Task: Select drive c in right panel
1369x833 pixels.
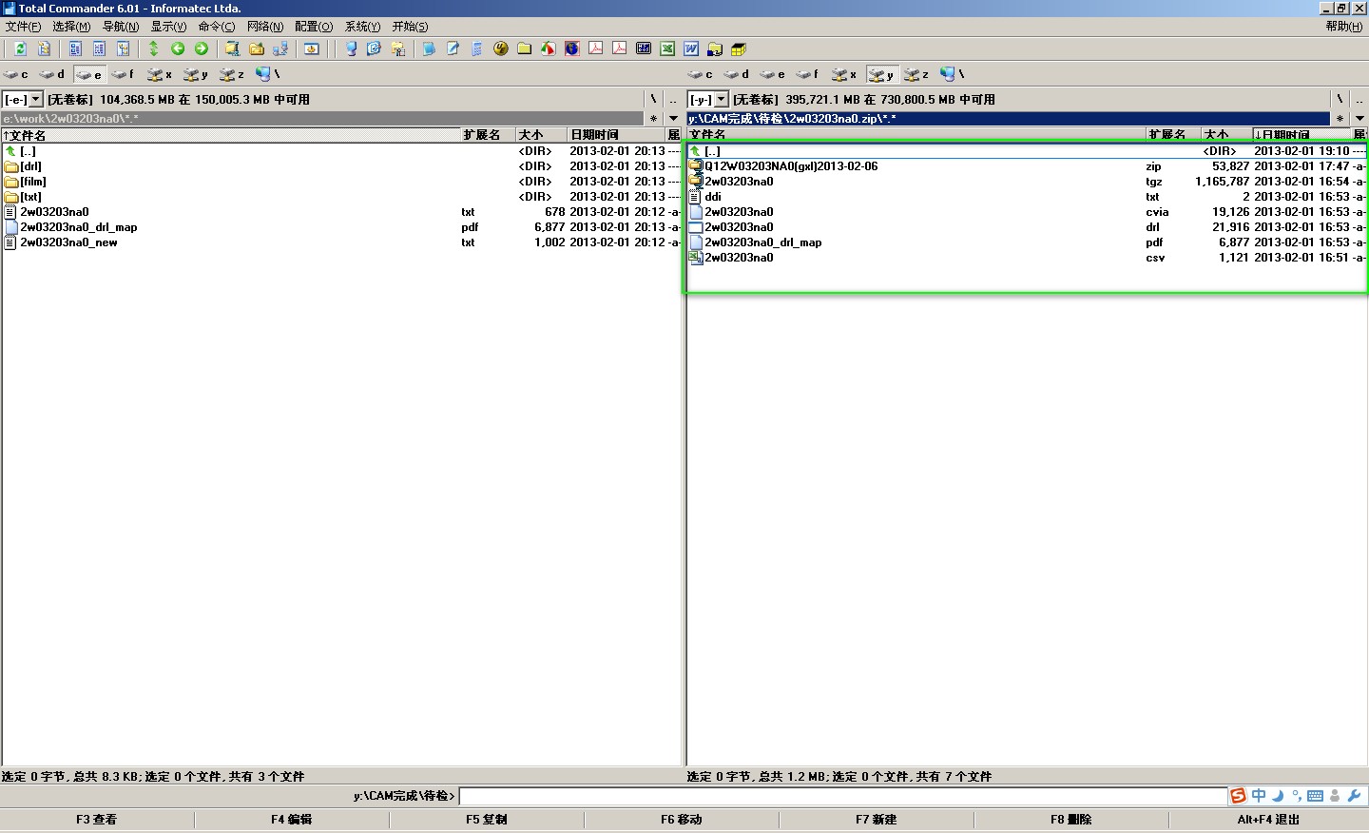Action: pyautogui.click(x=700, y=74)
